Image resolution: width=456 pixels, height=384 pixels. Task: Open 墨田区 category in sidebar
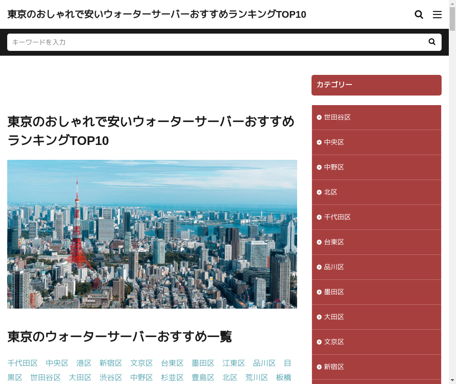[x=376, y=292]
